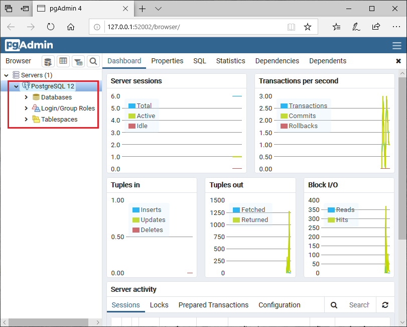Switch to the Statistics tab
This screenshot has width=407, height=327.
[230, 61]
